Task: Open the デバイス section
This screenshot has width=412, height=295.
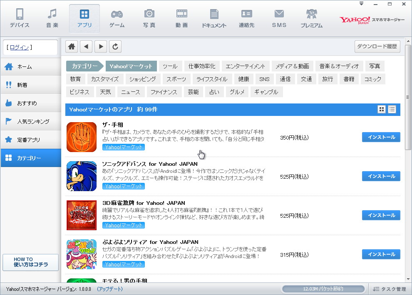Action: tap(19, 18)
